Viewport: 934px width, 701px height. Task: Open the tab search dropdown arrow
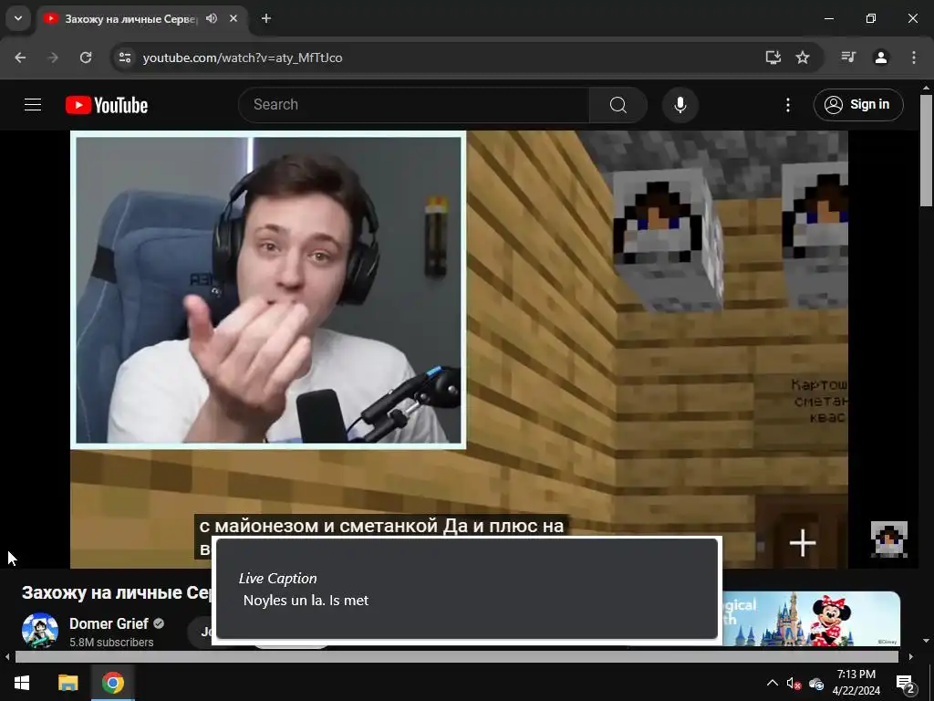[x=18, y=18]
